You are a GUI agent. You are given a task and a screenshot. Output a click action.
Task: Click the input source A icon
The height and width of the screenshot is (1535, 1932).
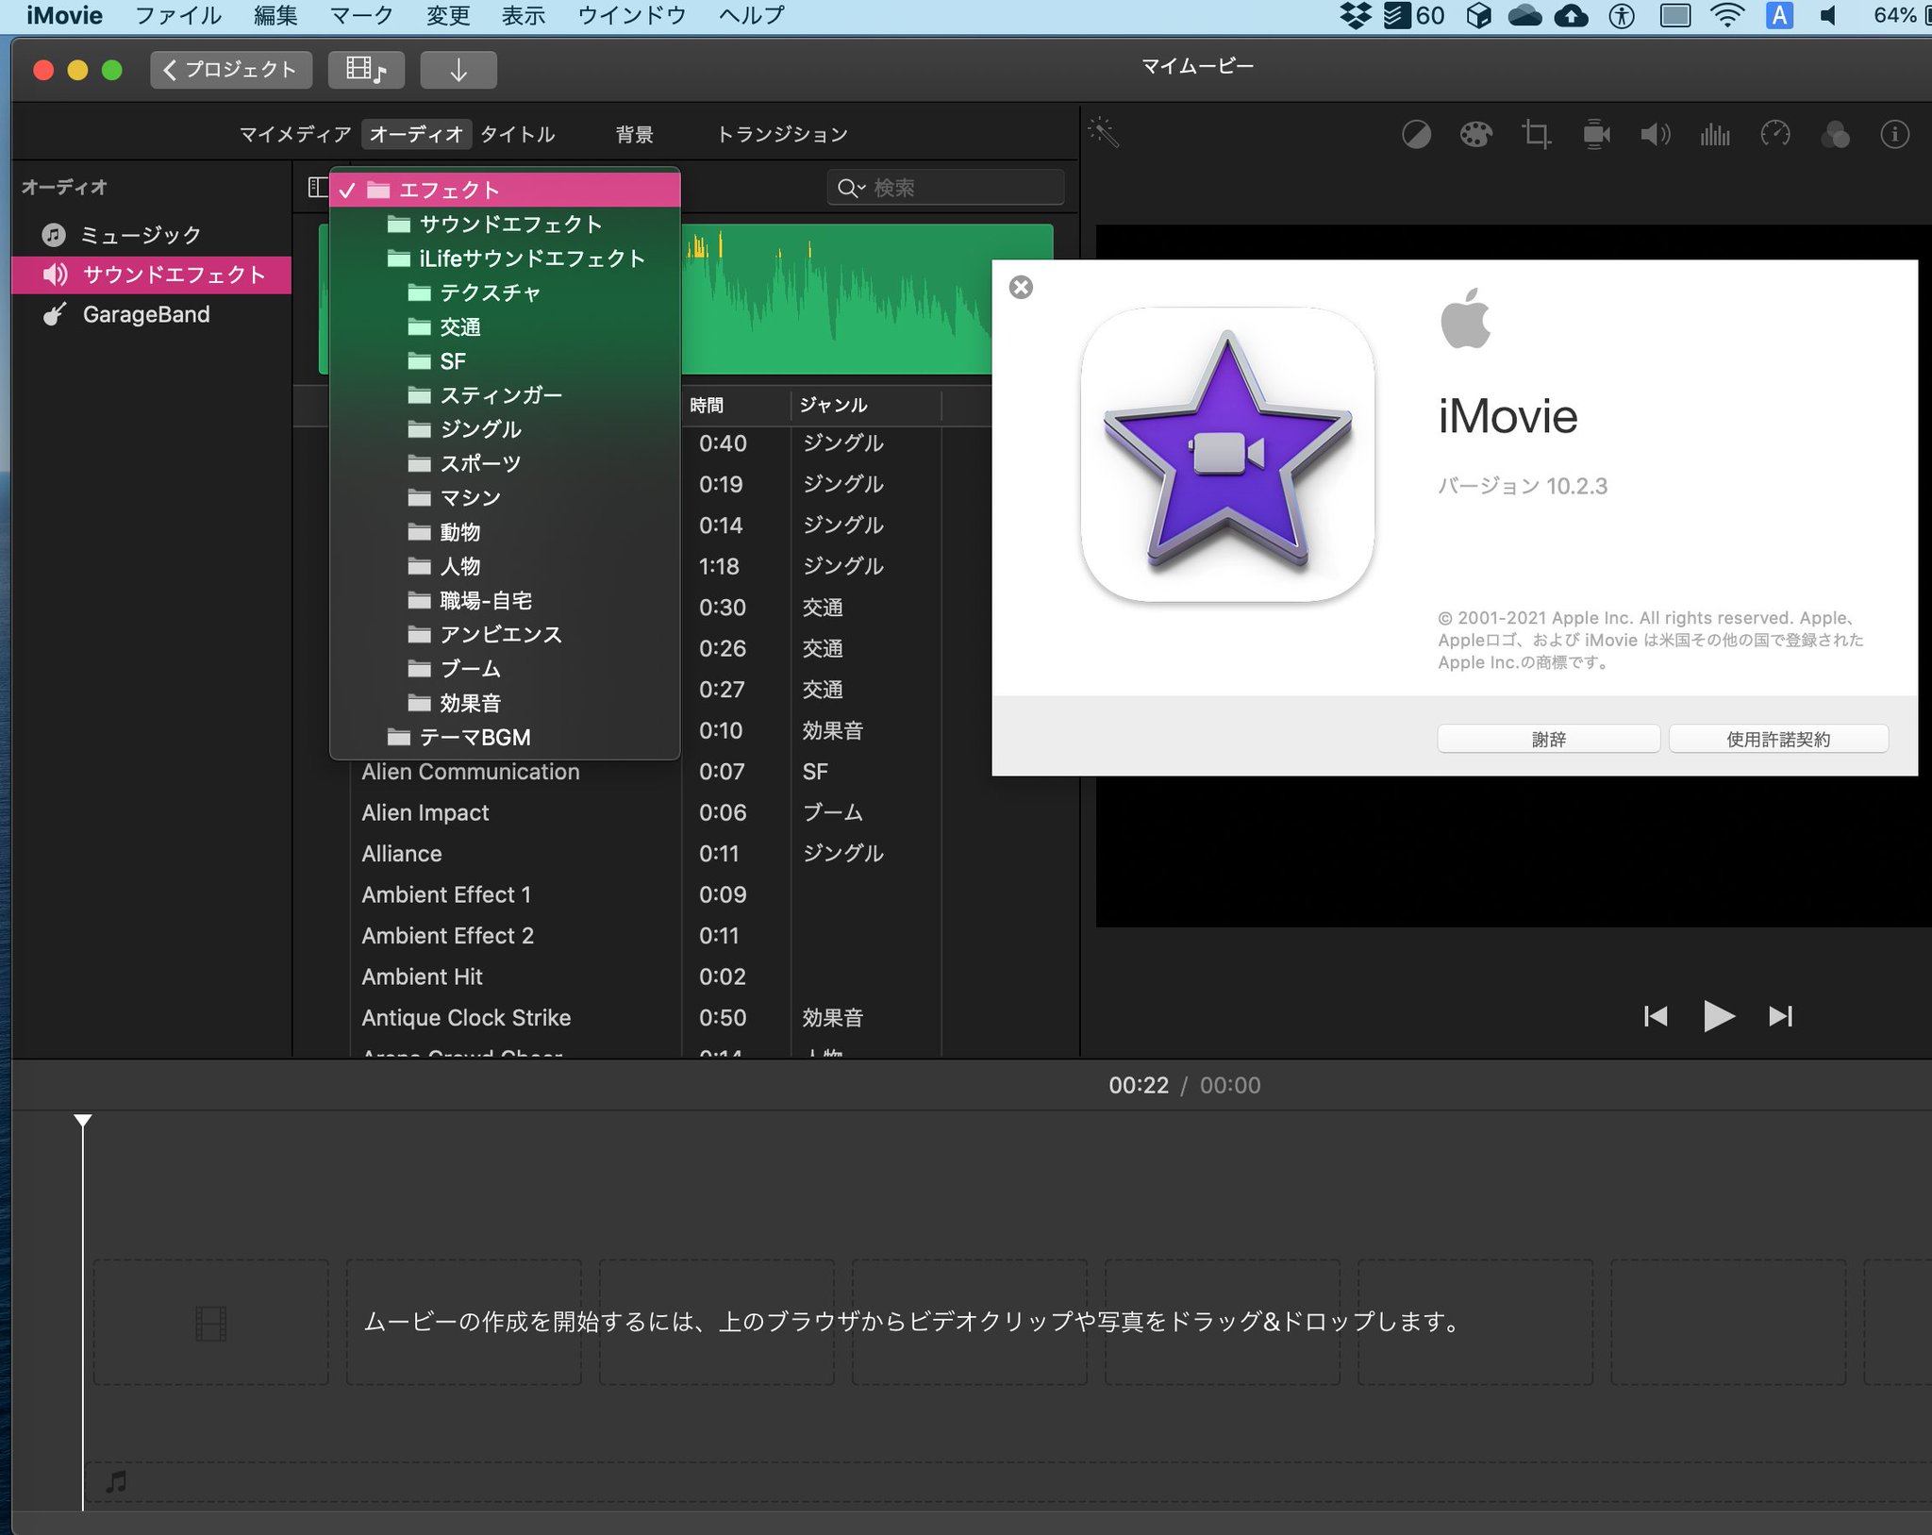click(1779, 15)
